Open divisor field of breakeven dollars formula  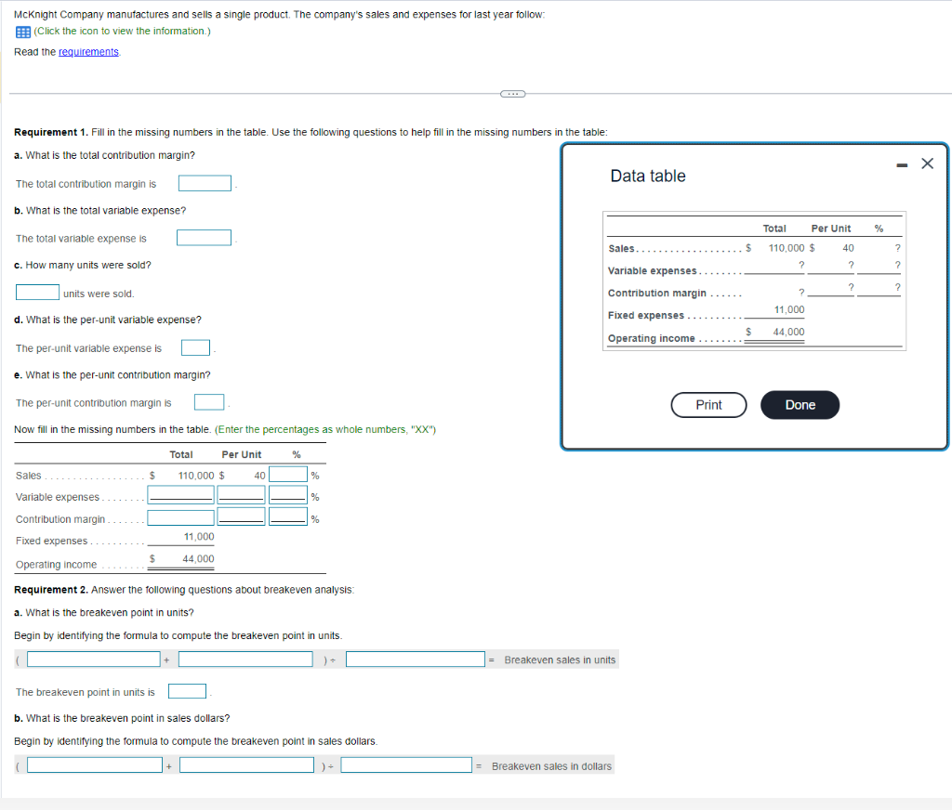pos(406,765)
